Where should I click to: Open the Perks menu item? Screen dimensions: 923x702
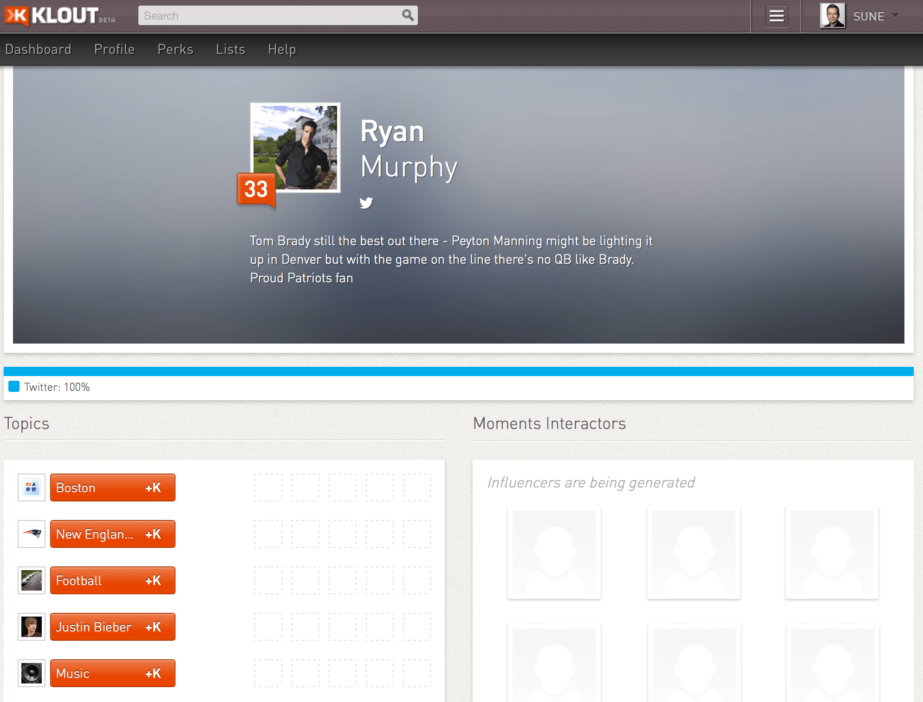(x=175, y=49)
